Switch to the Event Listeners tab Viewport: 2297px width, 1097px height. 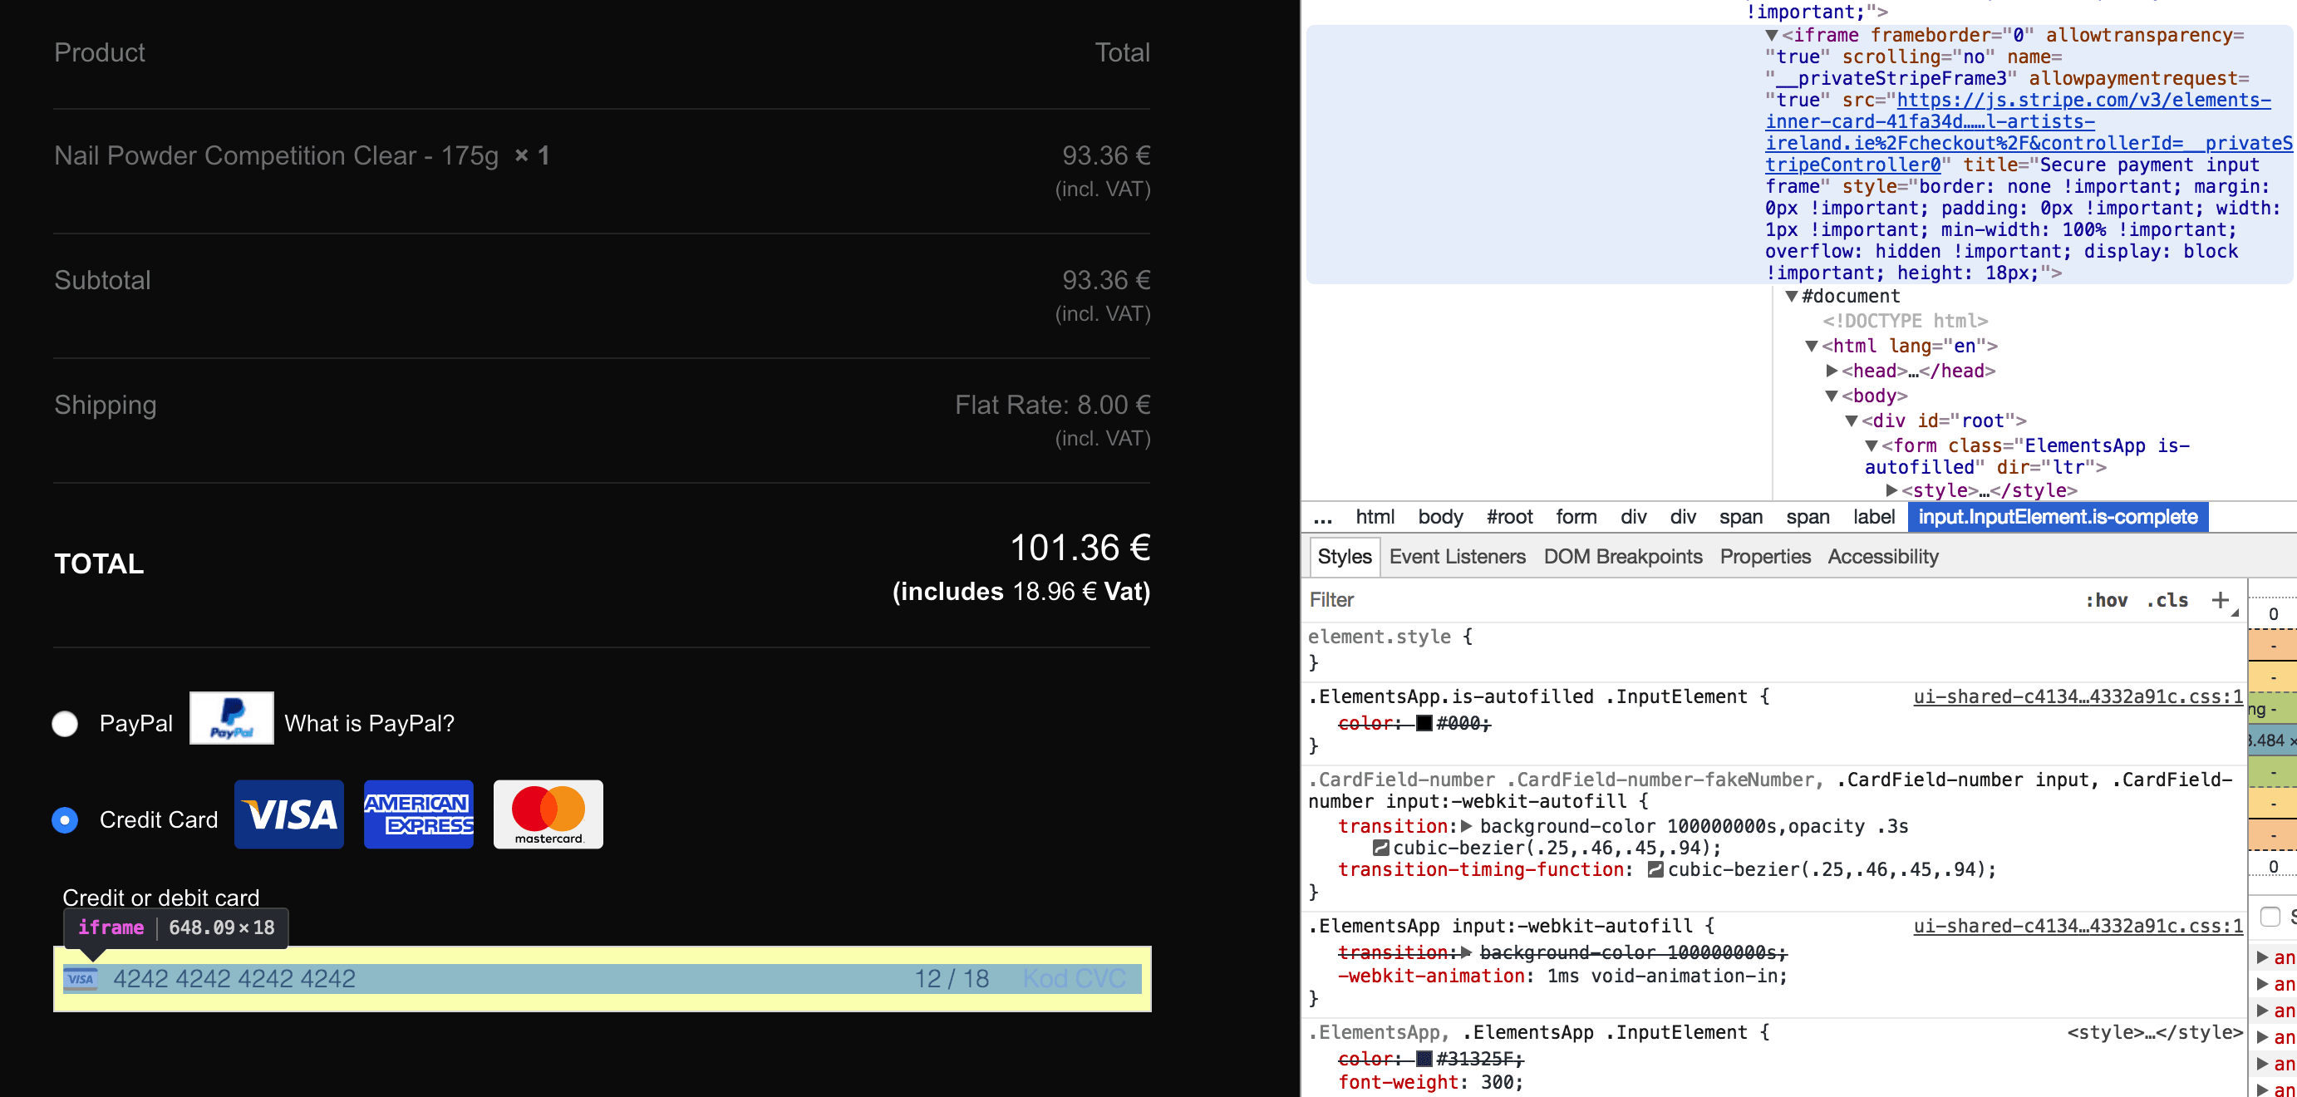[1457, 556]
